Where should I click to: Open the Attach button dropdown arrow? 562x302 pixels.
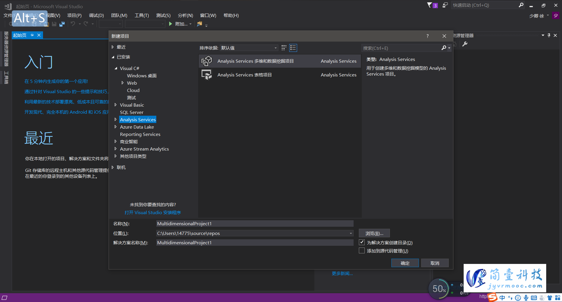coord(191,24)
